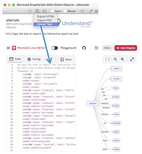Click the terminal script icon in toolbar

click(45, 11)
